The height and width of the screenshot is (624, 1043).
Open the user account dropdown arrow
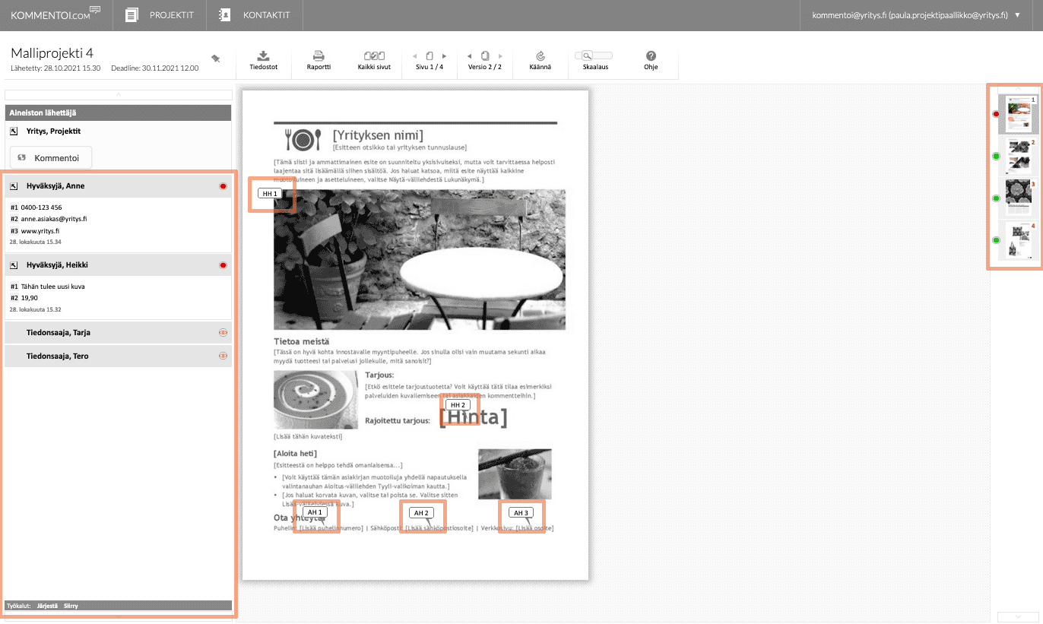[1018, 15]
